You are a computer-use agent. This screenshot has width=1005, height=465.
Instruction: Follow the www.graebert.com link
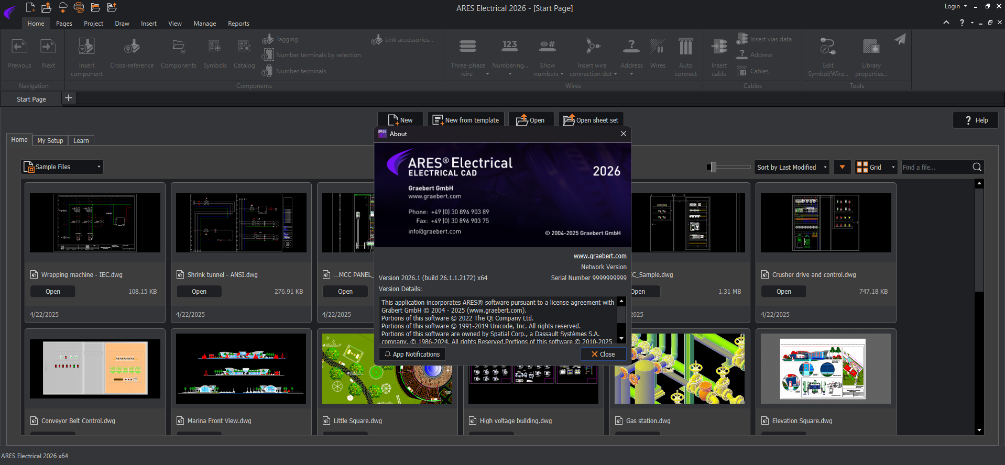[599, 256]
